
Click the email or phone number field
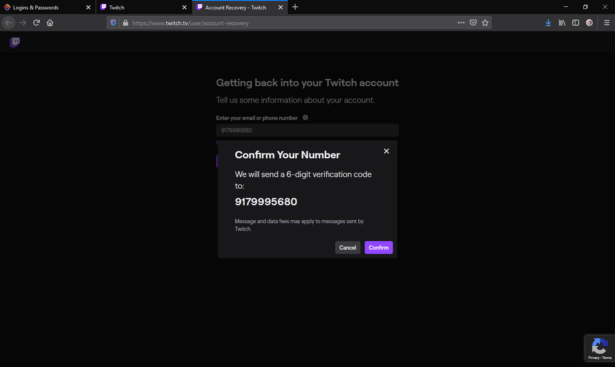click(x=307, y=130)
